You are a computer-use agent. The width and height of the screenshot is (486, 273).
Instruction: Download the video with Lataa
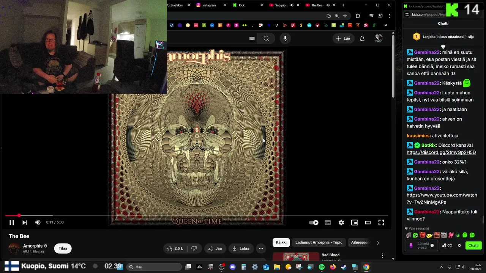point(241,248)
